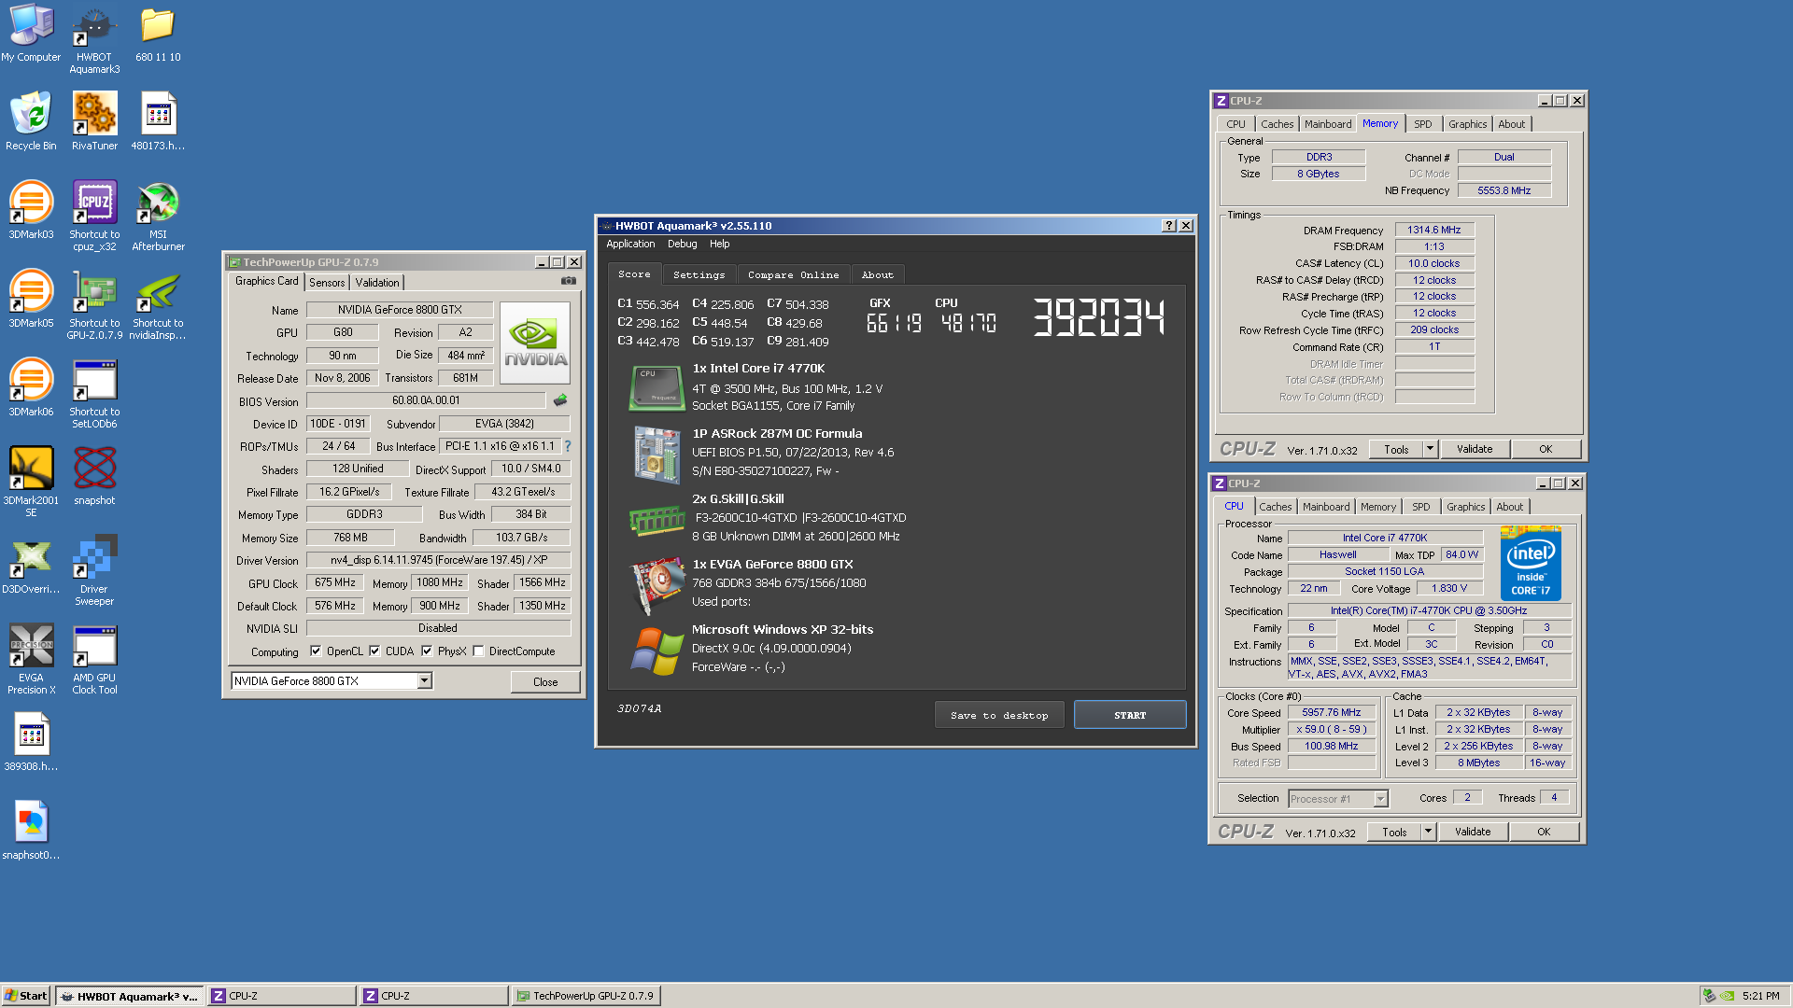The width and height of the screenshot is (1793, 1008).
Task: Expand Tools dropdown arrow in upper CPU-Z
Action: [x=1430, y=449]
